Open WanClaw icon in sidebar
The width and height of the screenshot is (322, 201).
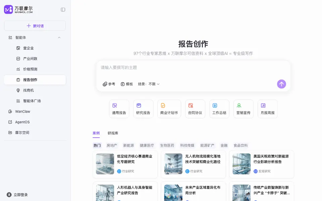[10, 112]
